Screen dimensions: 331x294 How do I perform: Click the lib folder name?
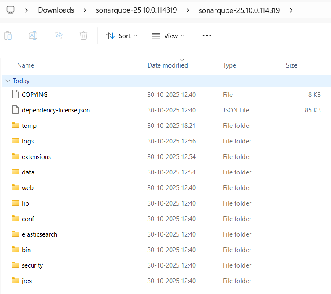(x=25, y=203)
